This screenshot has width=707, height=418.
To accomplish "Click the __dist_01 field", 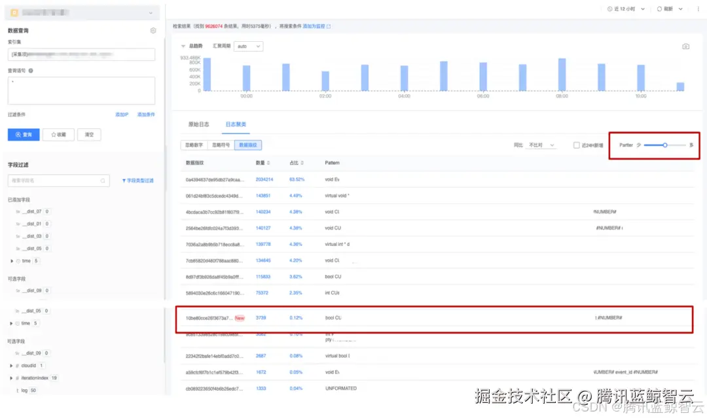I will 32,224.
